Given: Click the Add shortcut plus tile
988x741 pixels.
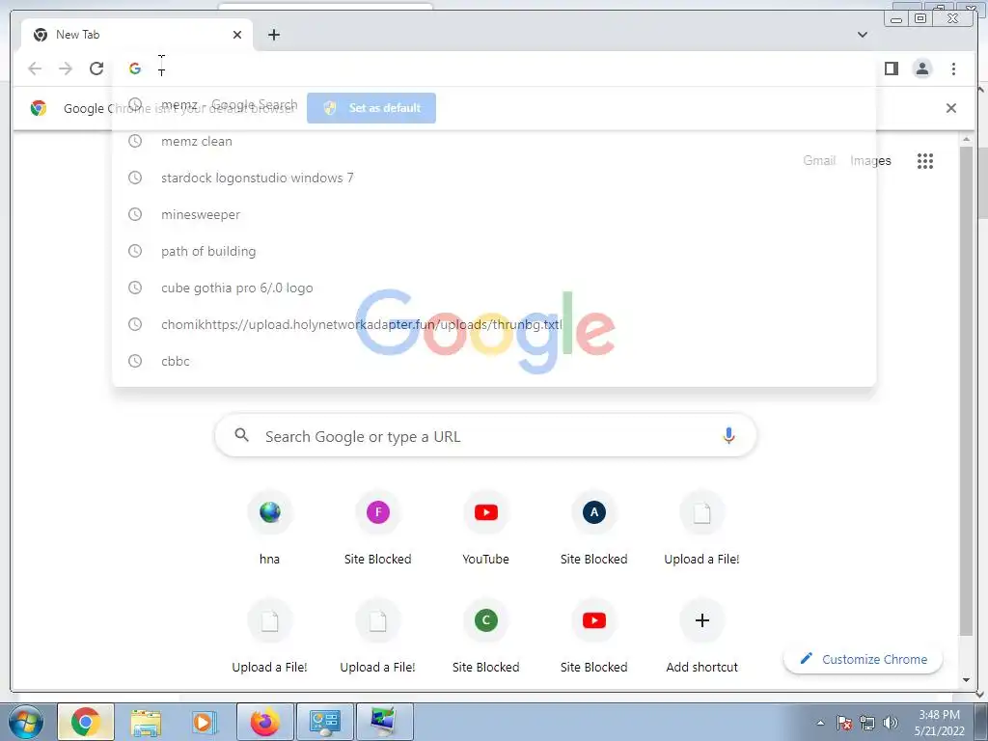Looking at the screenshot, I should (x=702, y=637).
